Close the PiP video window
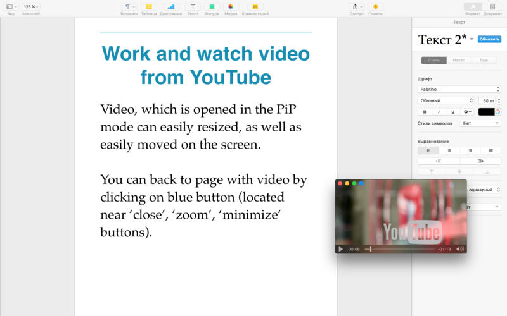This screenshot has height=316, width=507. (340, 183)
